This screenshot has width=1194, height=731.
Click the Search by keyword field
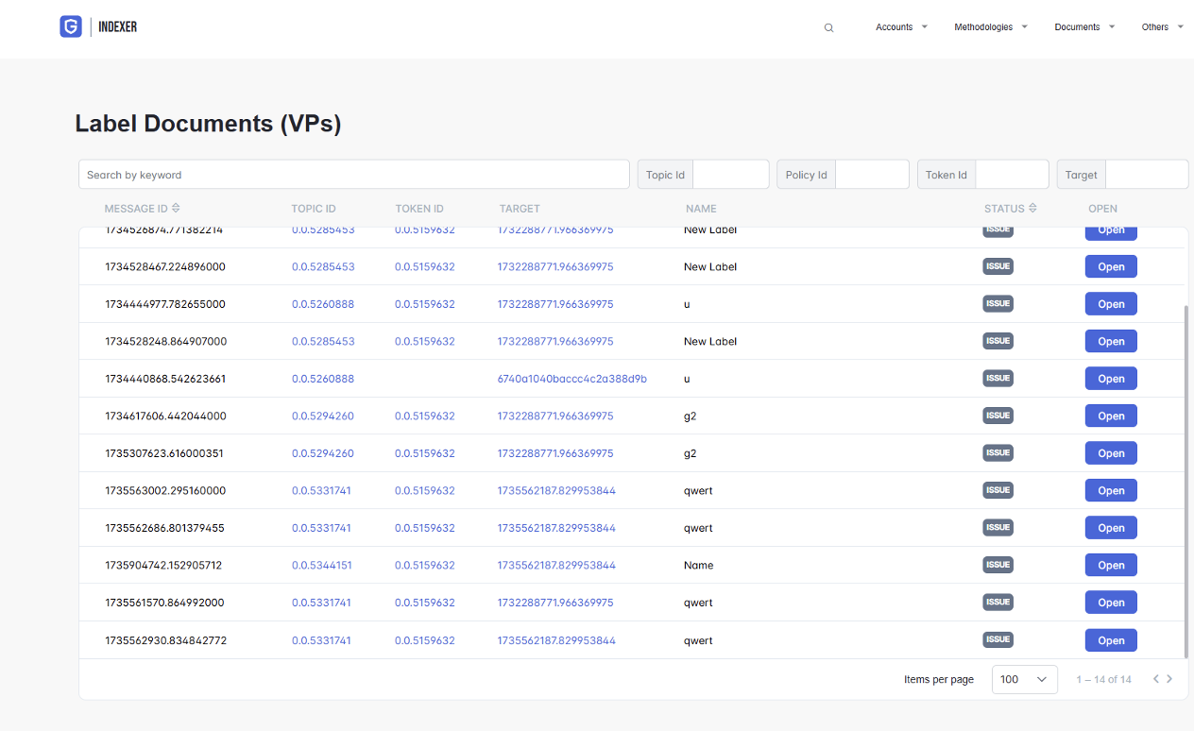[x=354, y=175]
